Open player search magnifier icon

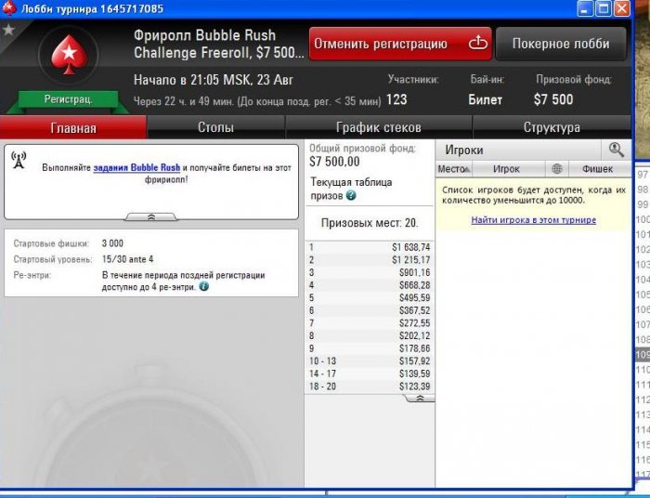pos(616,150)
